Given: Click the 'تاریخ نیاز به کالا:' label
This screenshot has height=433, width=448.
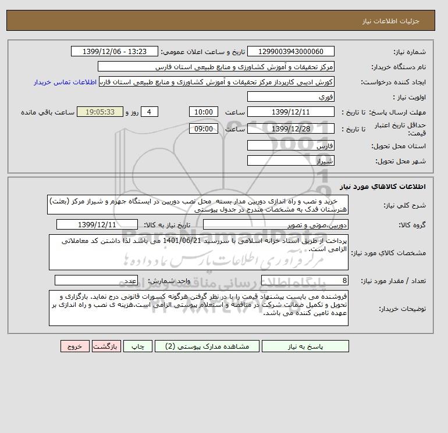Looking at the screenshot, I should tap(167, 225).
